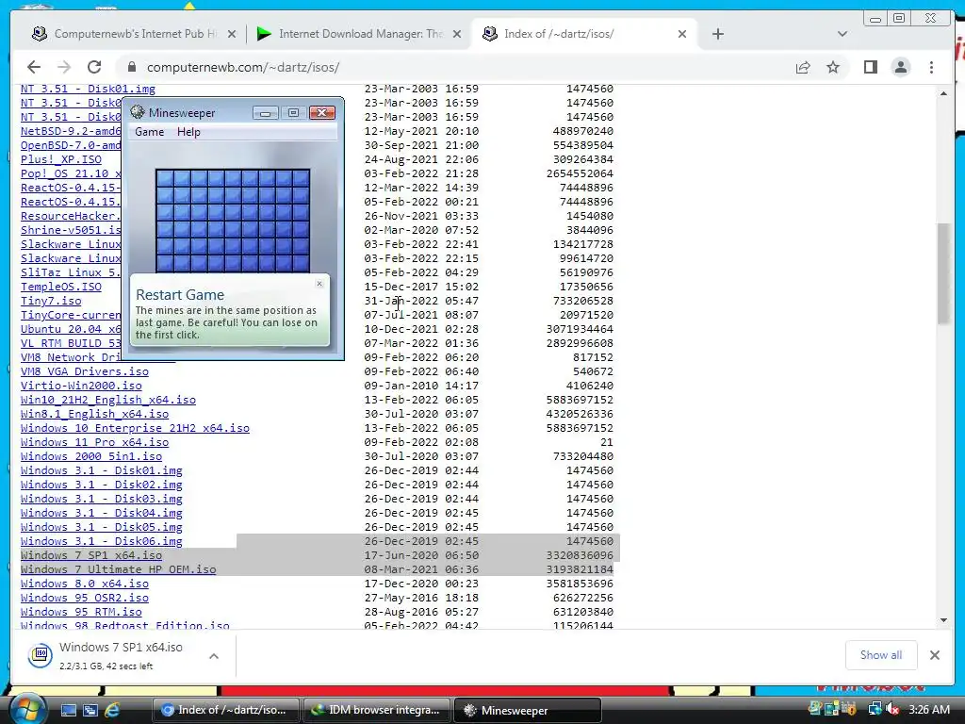965x724 pixels.
Task: Open Chrome three-dot menu
Action: (931, 67)
